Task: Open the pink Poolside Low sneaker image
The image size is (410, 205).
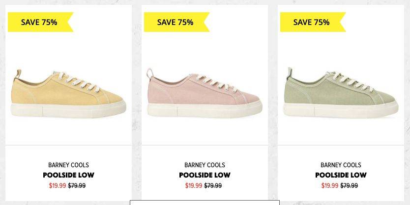Action: pyautogui.click(x=205, y=93)
